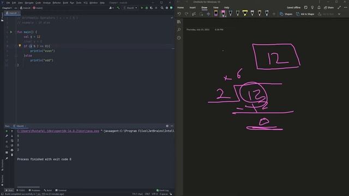Rerun program using Run panel green play icon

pos(7,131)
